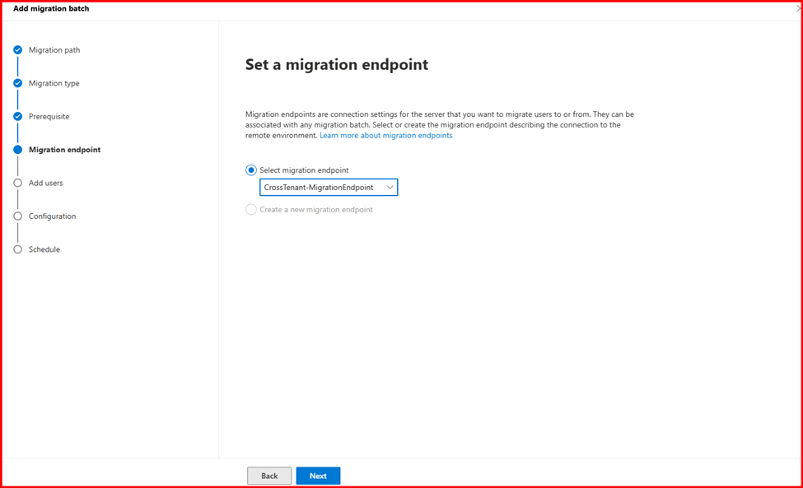
Task: Go to the Migration path step label
Action: coord(54,50)
